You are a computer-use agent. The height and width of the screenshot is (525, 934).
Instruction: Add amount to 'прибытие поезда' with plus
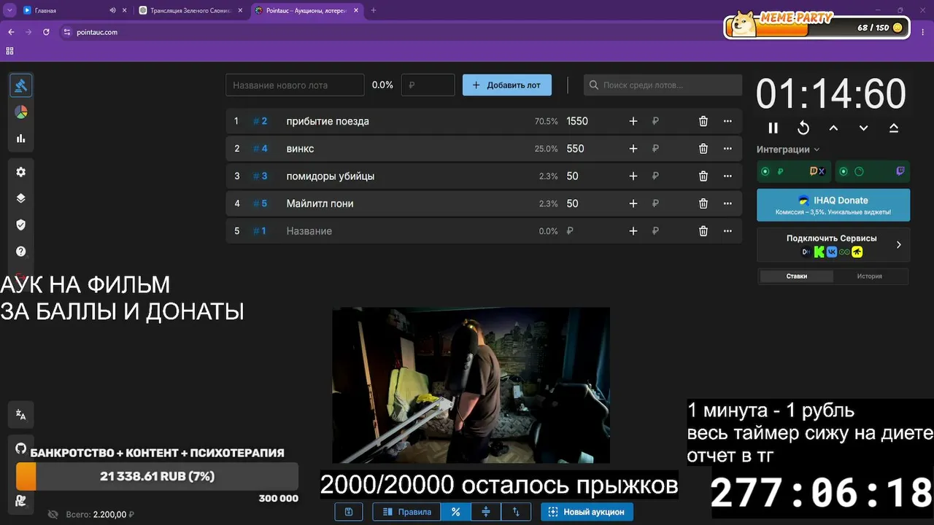(633, 121)
